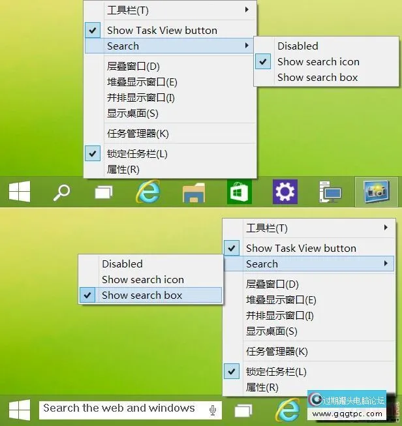Viewport: 402px width, 426px height.
Task: Click Disabled above the checked Show search icon
Action: click(x=298, y=46)
